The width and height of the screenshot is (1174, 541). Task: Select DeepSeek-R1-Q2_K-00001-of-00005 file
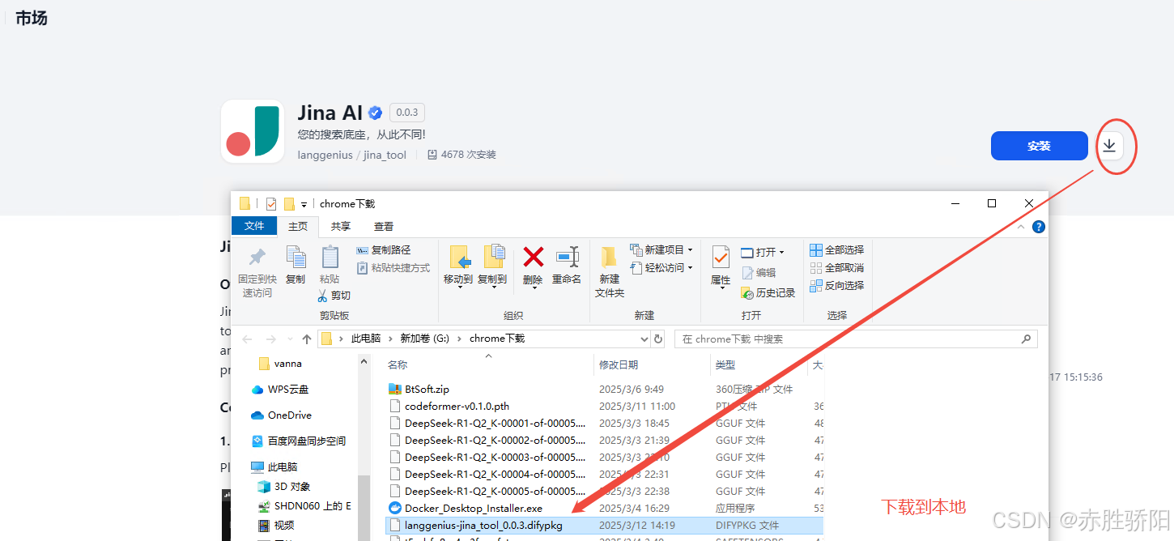click(487, 424)
